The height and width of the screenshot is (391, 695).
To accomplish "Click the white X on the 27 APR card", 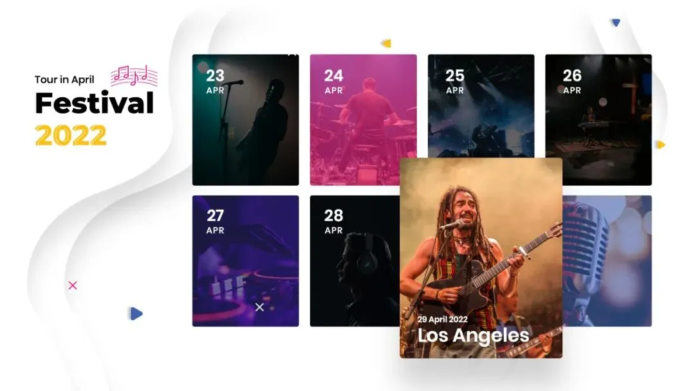I will click(260, 307).
